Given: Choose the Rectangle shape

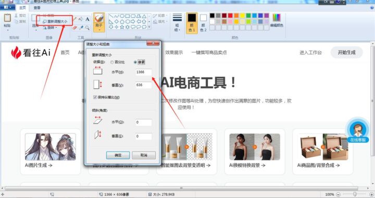Looking at the screenshot, I should click(x=128, y=16).
